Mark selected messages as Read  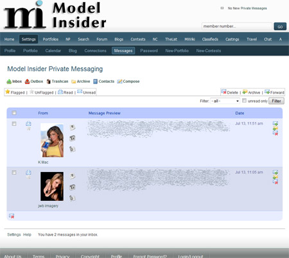pos(66,92)
